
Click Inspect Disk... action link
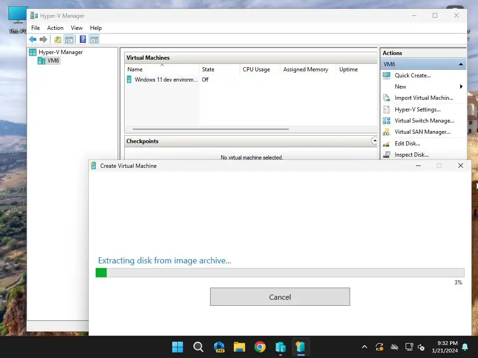(412, 155)
